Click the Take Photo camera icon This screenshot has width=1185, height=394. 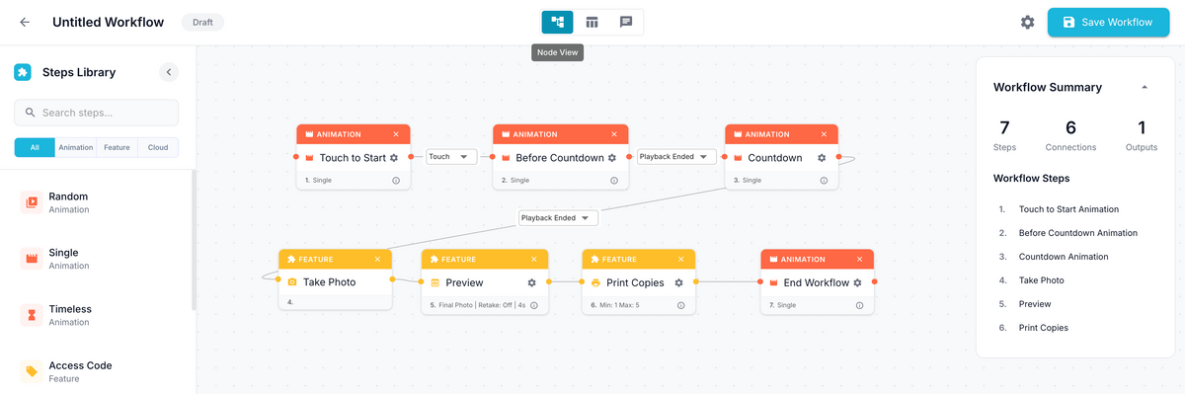click(291, 282)
